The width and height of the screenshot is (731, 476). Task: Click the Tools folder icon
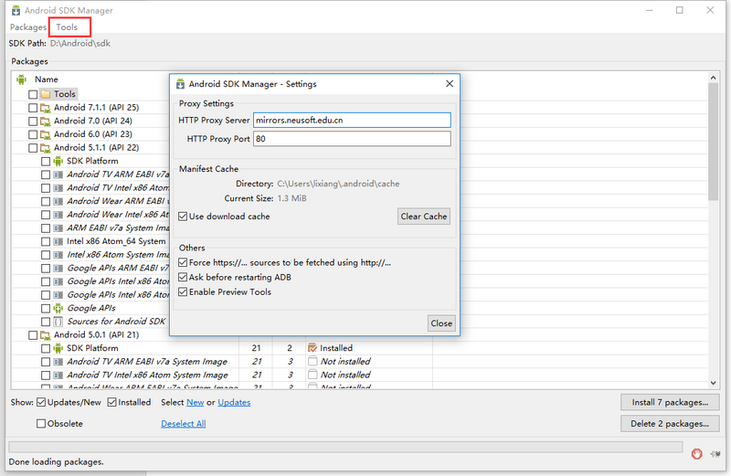[45, 94]
